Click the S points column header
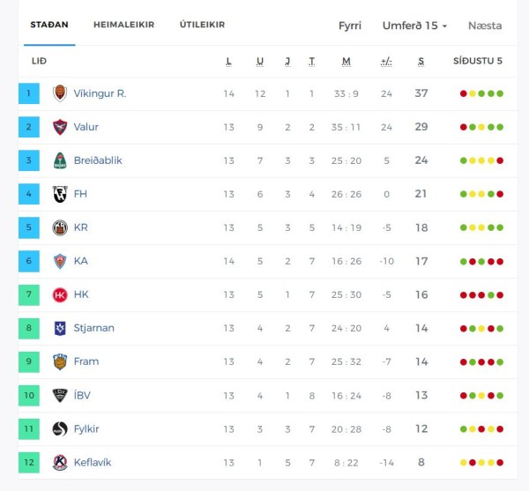The image size is (529, 491). (x=421, y=62)
